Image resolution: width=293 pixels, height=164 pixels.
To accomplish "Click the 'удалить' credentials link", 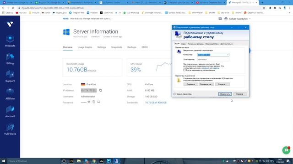I will click(x=216, y=68).
